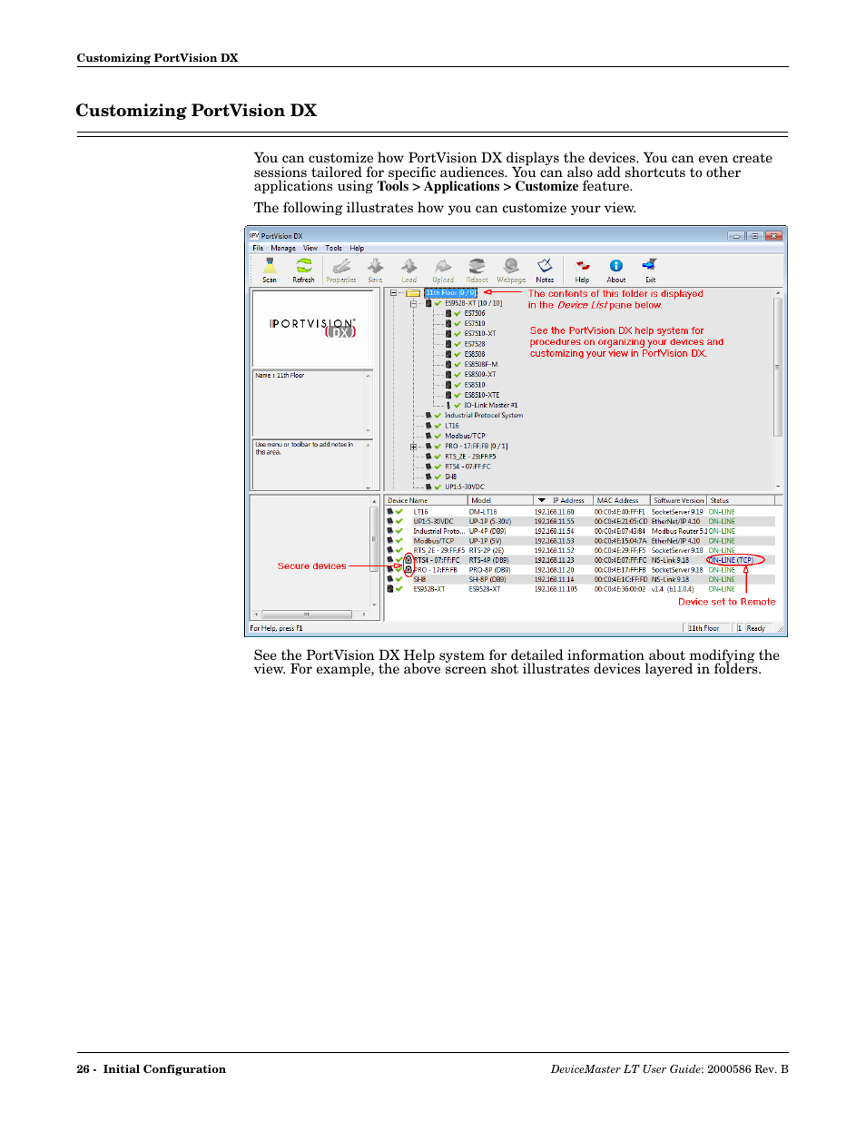Click the 11th Floor status bar entry
The height and width of the screenshot is (1121, 866).
point(708,628)
